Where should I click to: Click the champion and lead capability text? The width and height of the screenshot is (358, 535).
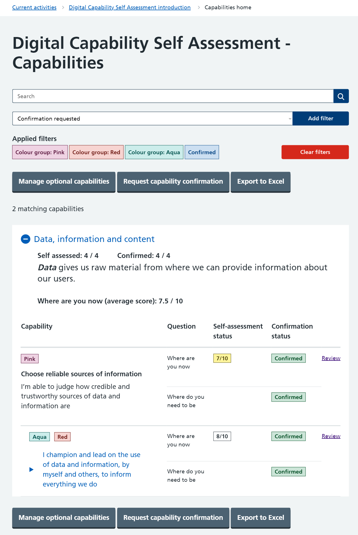pyautogui.click(x=91, y=469)
